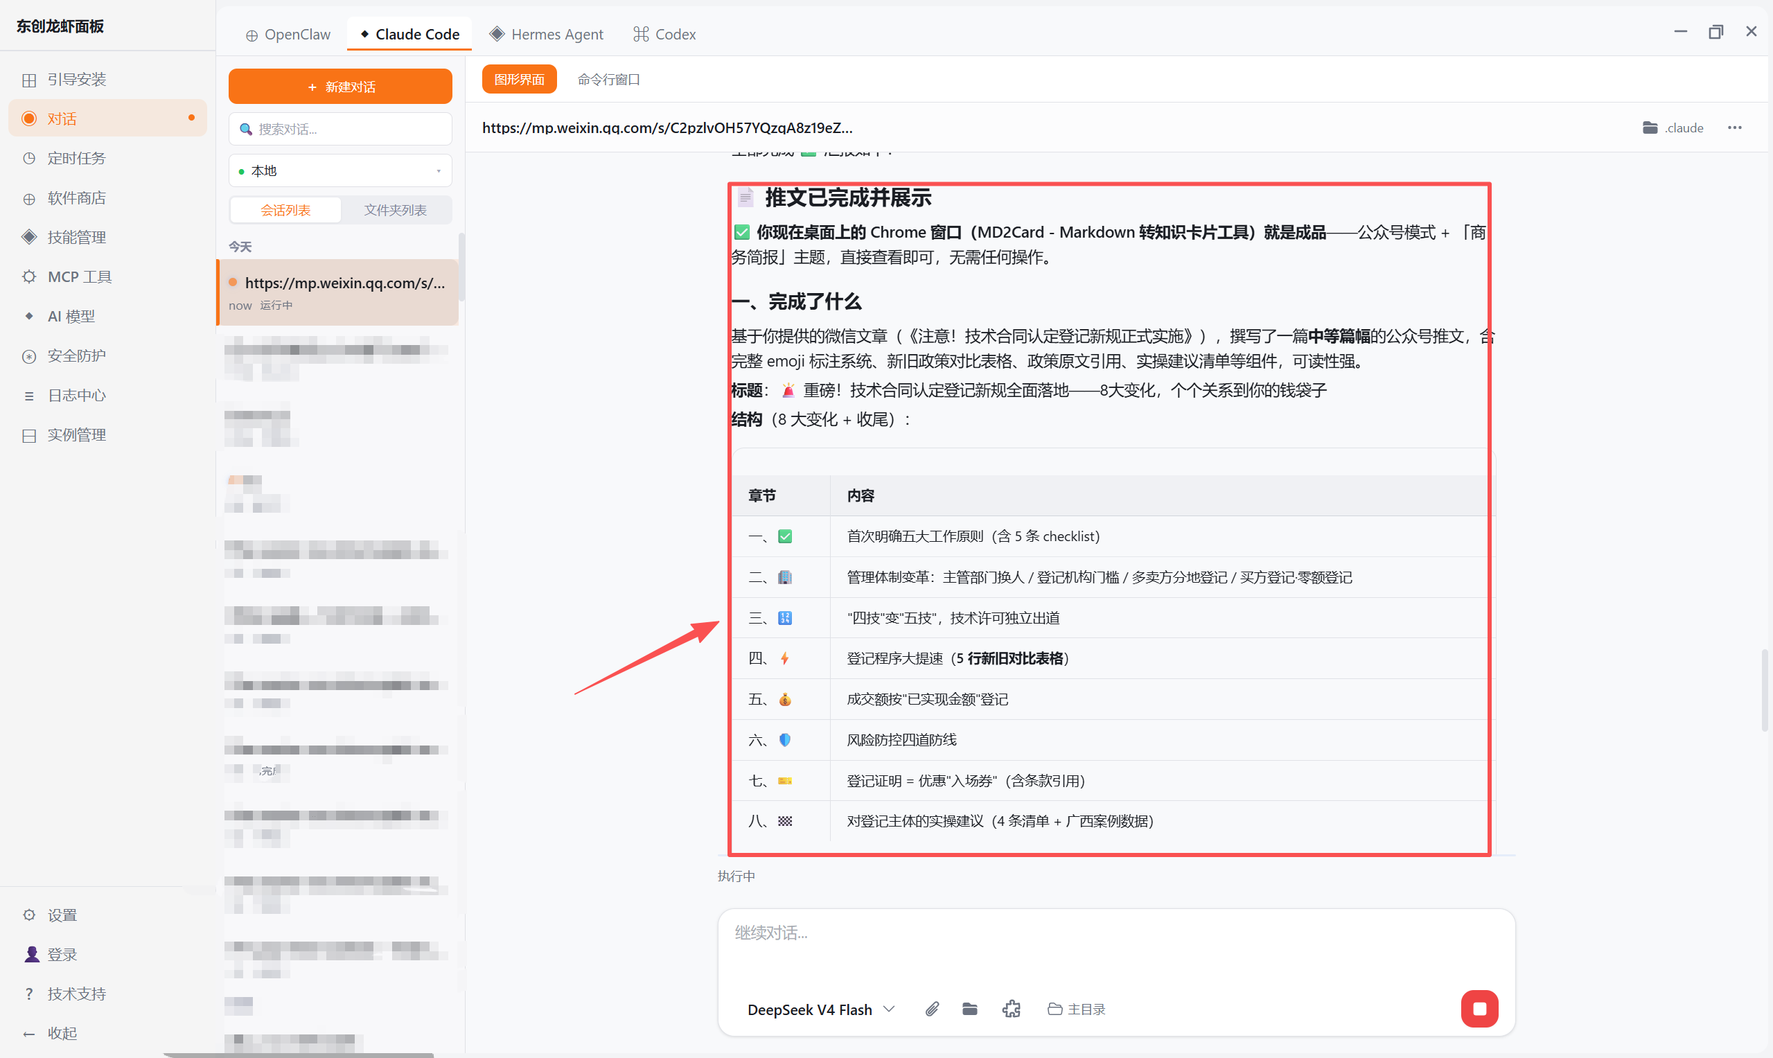The height and width of the screenshot is (1058, 1773).
Task: Open the 引导安装 sidebar item
Action: (107, 79)
